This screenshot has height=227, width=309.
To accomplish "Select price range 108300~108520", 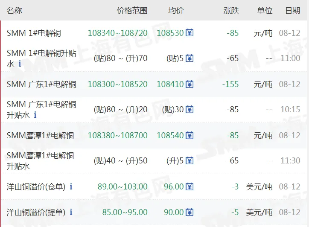I will 118,84.
